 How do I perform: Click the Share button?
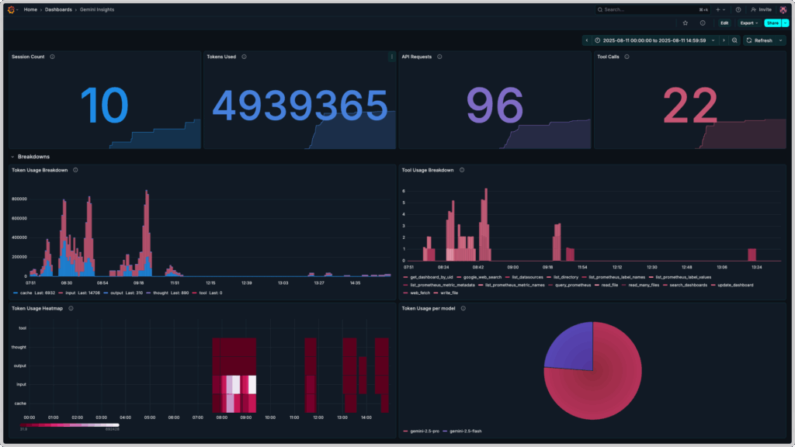coord(772,23)
